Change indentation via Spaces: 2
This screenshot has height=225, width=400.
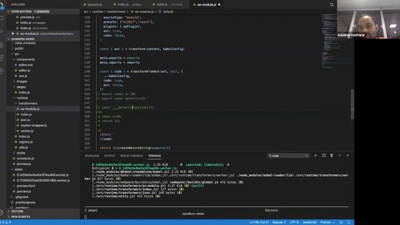coord(279,222)
